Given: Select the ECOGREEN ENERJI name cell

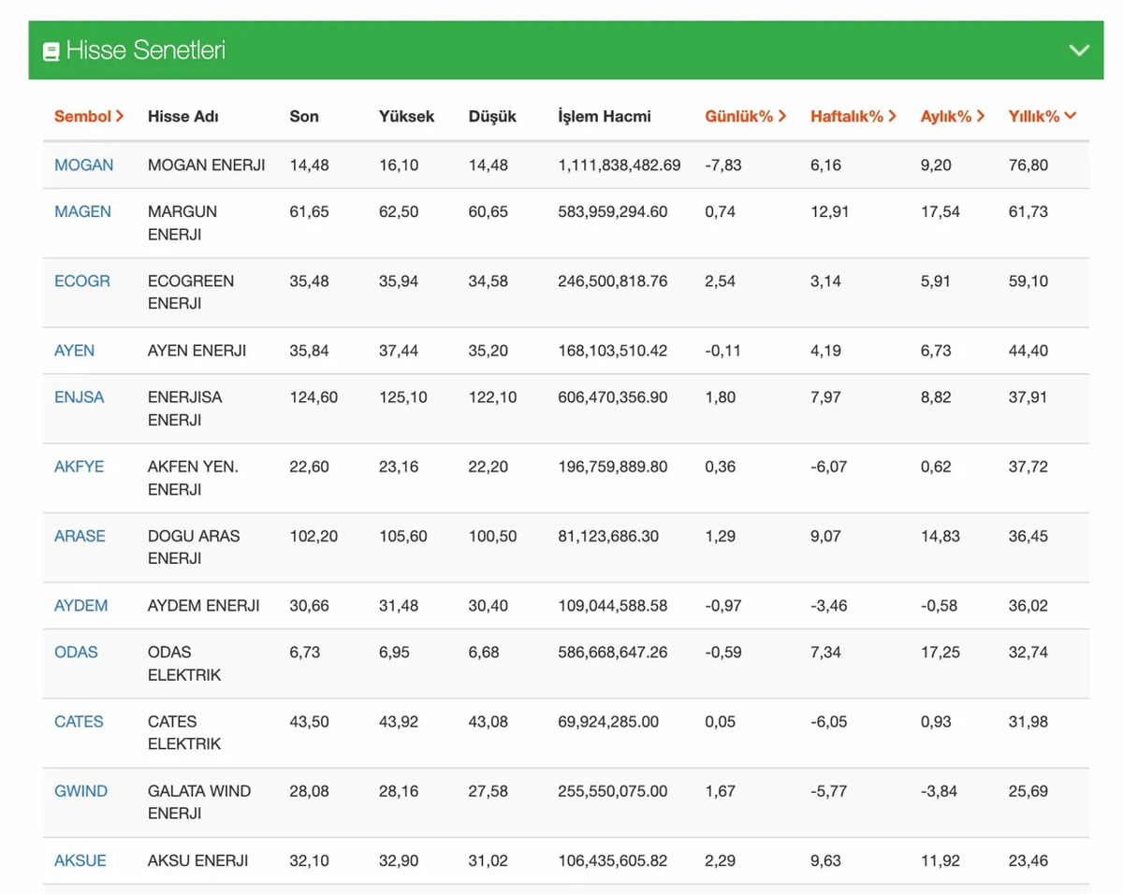Looking at the screenshot, I should [x=191, y=293].
